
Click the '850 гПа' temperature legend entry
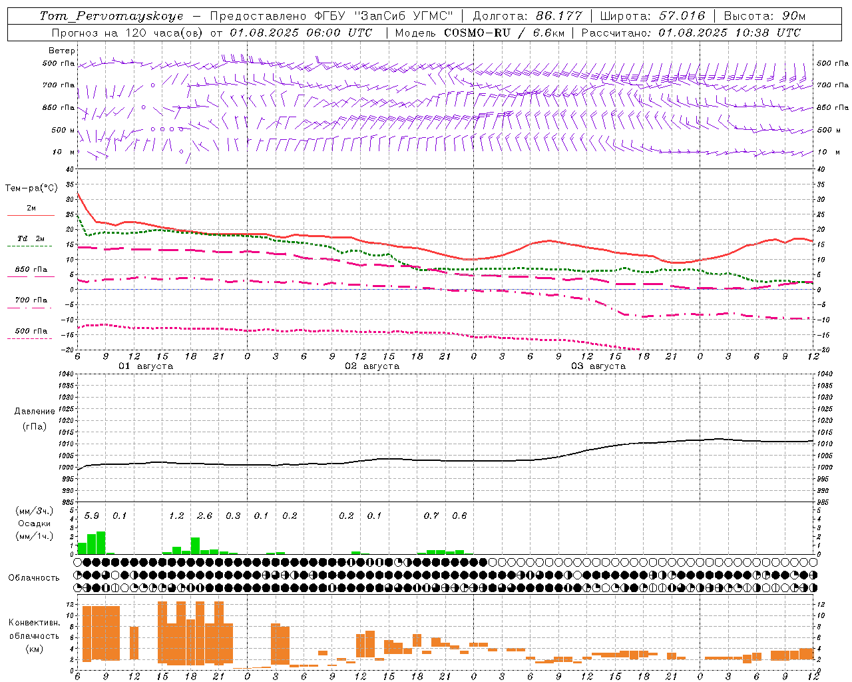point(31,270)
